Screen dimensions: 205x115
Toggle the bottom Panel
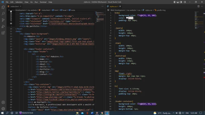point(178,2)
